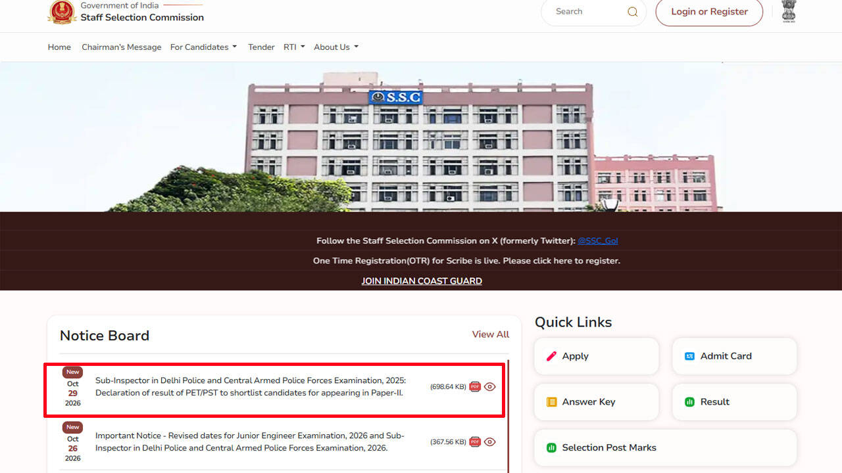The width and height of the screenshot is (842, 473).
Task: Open PDF icon for Sub-Inspector PET/PST result notice
Action: [475, 387]
